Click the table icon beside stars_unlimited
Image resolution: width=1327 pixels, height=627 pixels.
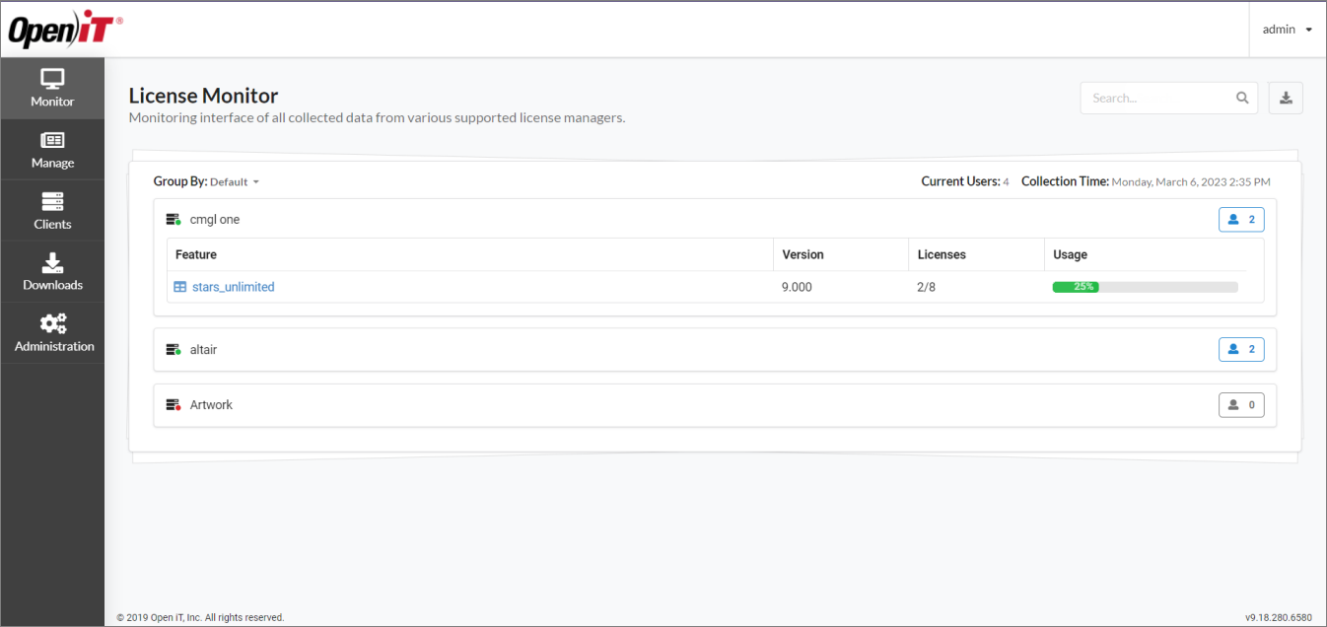[179, 287]
